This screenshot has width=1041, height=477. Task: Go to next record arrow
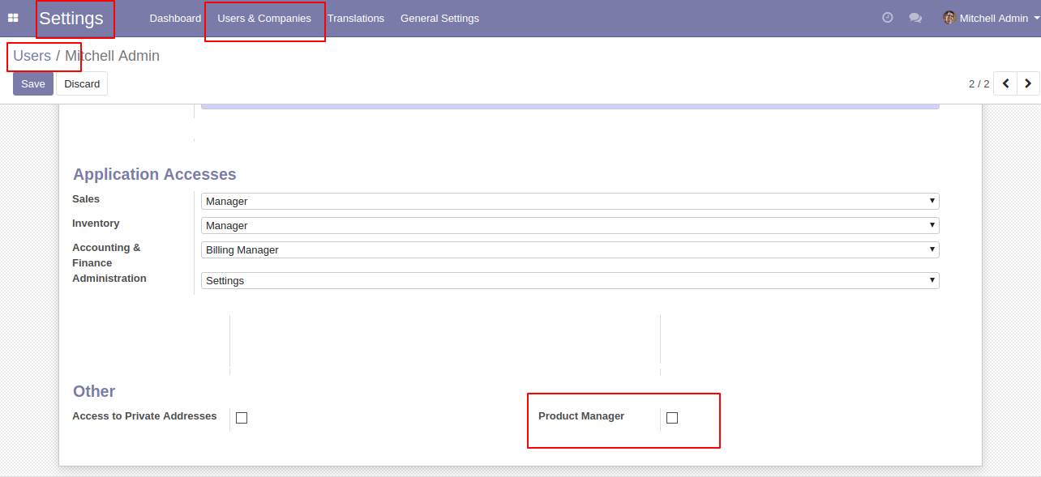pyautogui.click(x=1028, y=83)
